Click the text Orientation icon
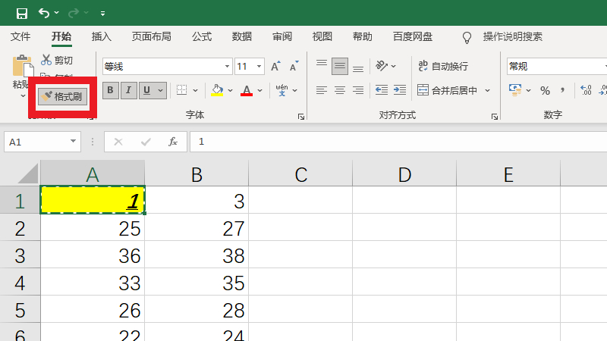The image size is (607, 341). pyautogui.click(x=382, y=66)
